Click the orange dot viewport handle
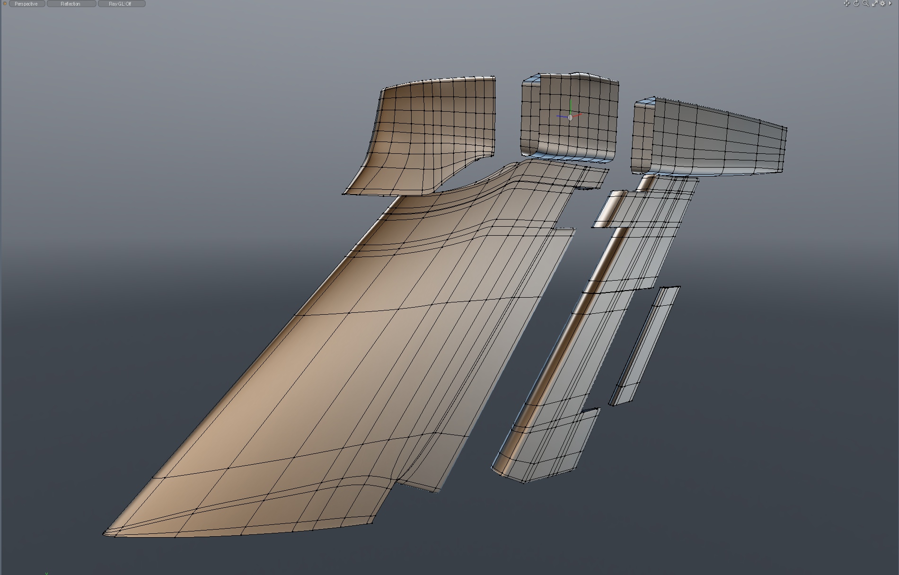Viewport: 899px width, 575px height. click(x=5, y=4)
